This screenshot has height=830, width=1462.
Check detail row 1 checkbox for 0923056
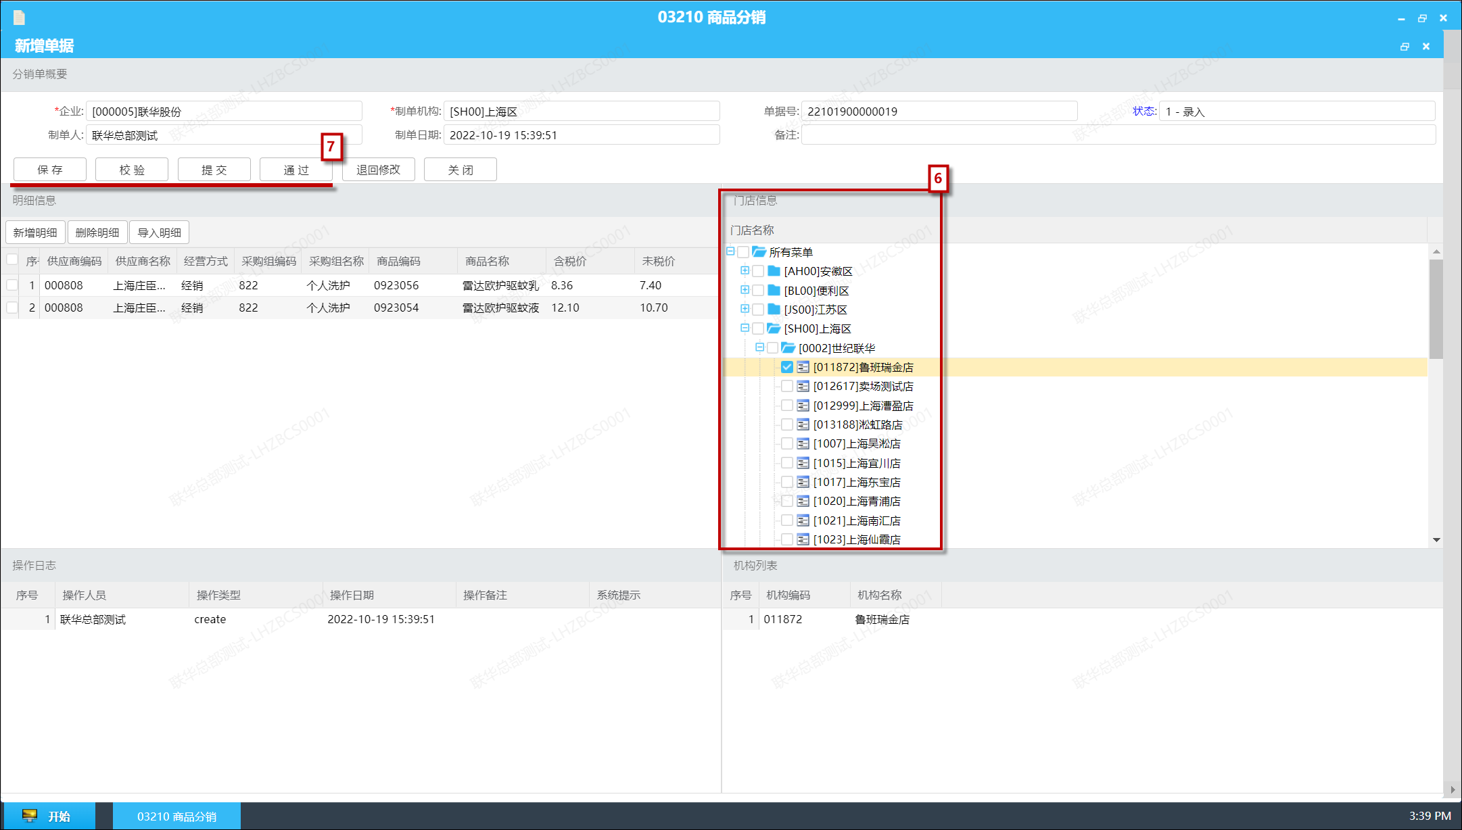tap(12, 285)
